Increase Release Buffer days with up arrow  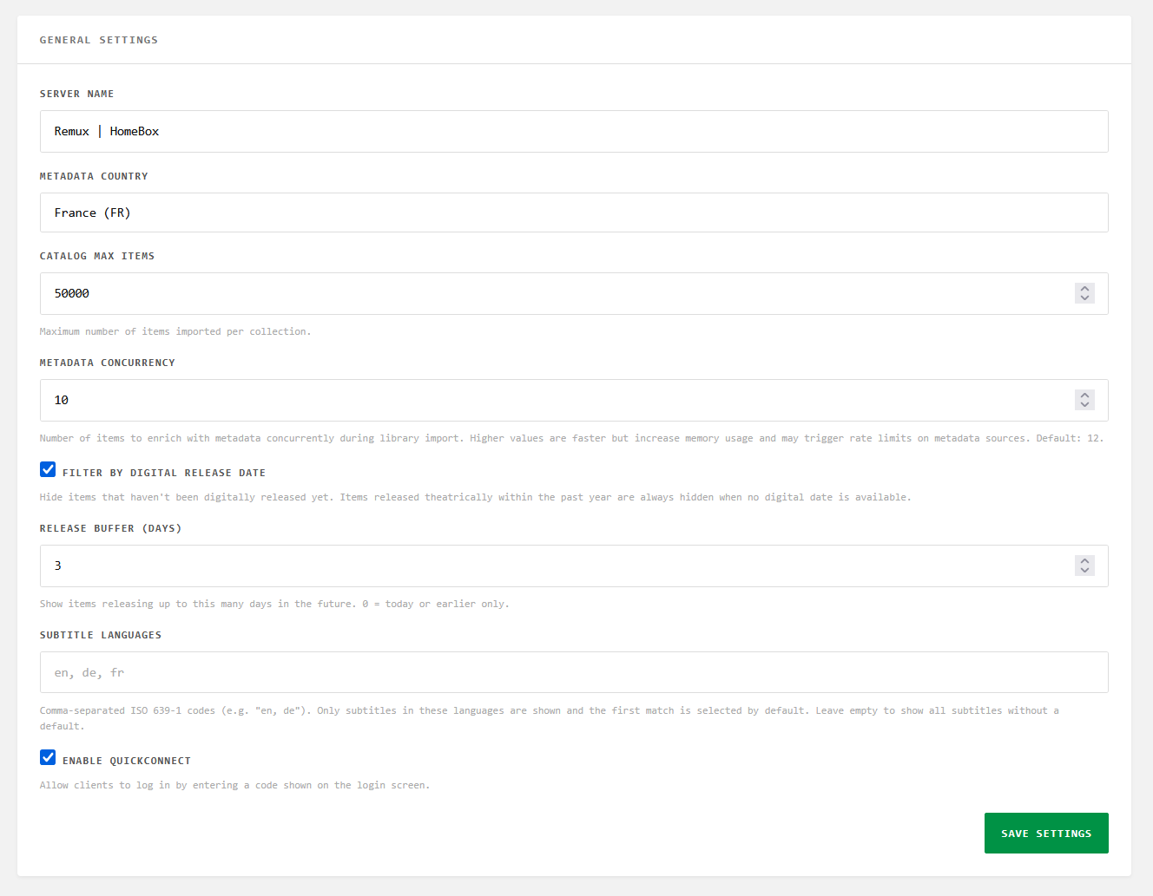coord(1084,561)
